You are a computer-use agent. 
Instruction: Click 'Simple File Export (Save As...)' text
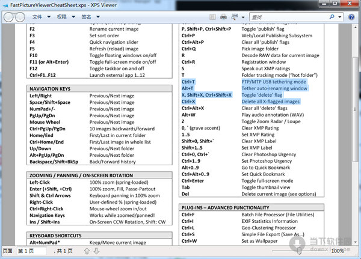pyautogui.click(x=273, y=234)
